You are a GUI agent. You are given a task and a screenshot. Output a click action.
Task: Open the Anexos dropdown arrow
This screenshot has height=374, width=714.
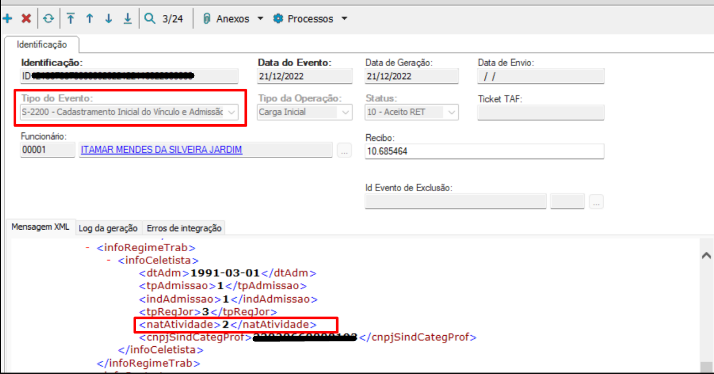coord(260,19)
